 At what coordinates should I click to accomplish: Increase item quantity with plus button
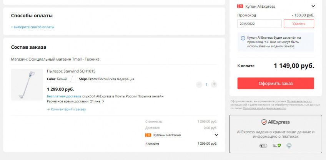[x=214, y=84]
